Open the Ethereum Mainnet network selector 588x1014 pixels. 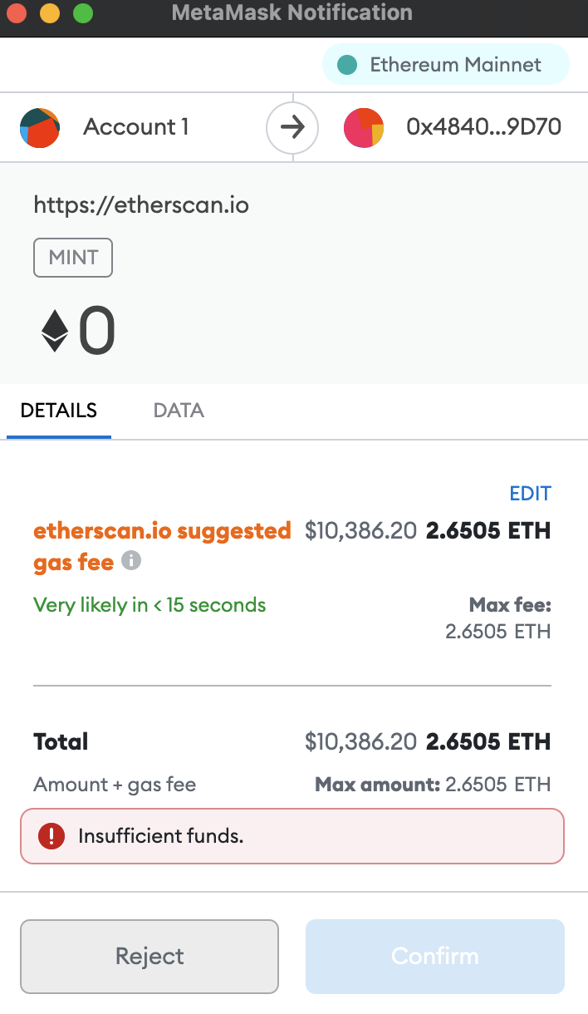pyautogui.click(x=445, y=64)
